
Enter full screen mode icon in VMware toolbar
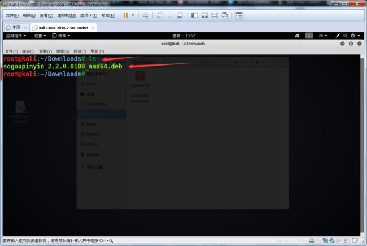(x=215, y=15)
